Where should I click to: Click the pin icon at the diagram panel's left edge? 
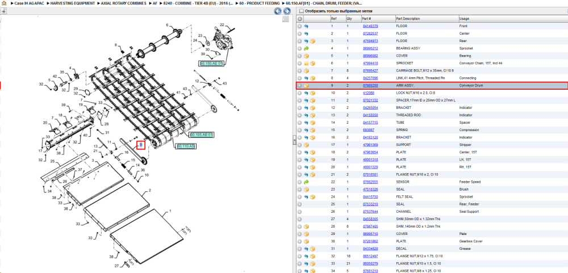click(3, 11)
